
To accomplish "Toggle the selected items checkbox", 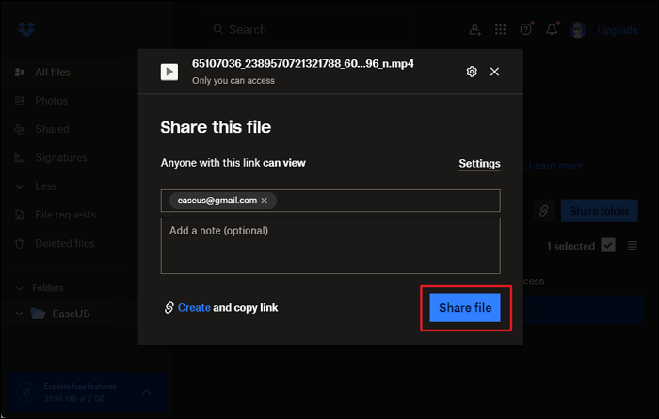I will tap(608, 246).
